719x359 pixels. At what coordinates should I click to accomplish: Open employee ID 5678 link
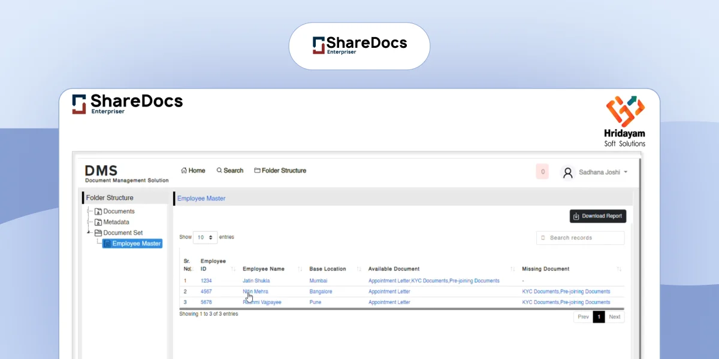point(206,302)
